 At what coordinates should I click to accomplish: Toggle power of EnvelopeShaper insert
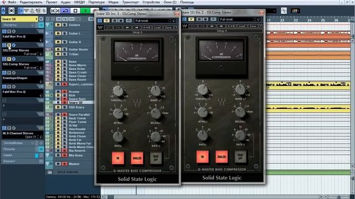(4, 73)
